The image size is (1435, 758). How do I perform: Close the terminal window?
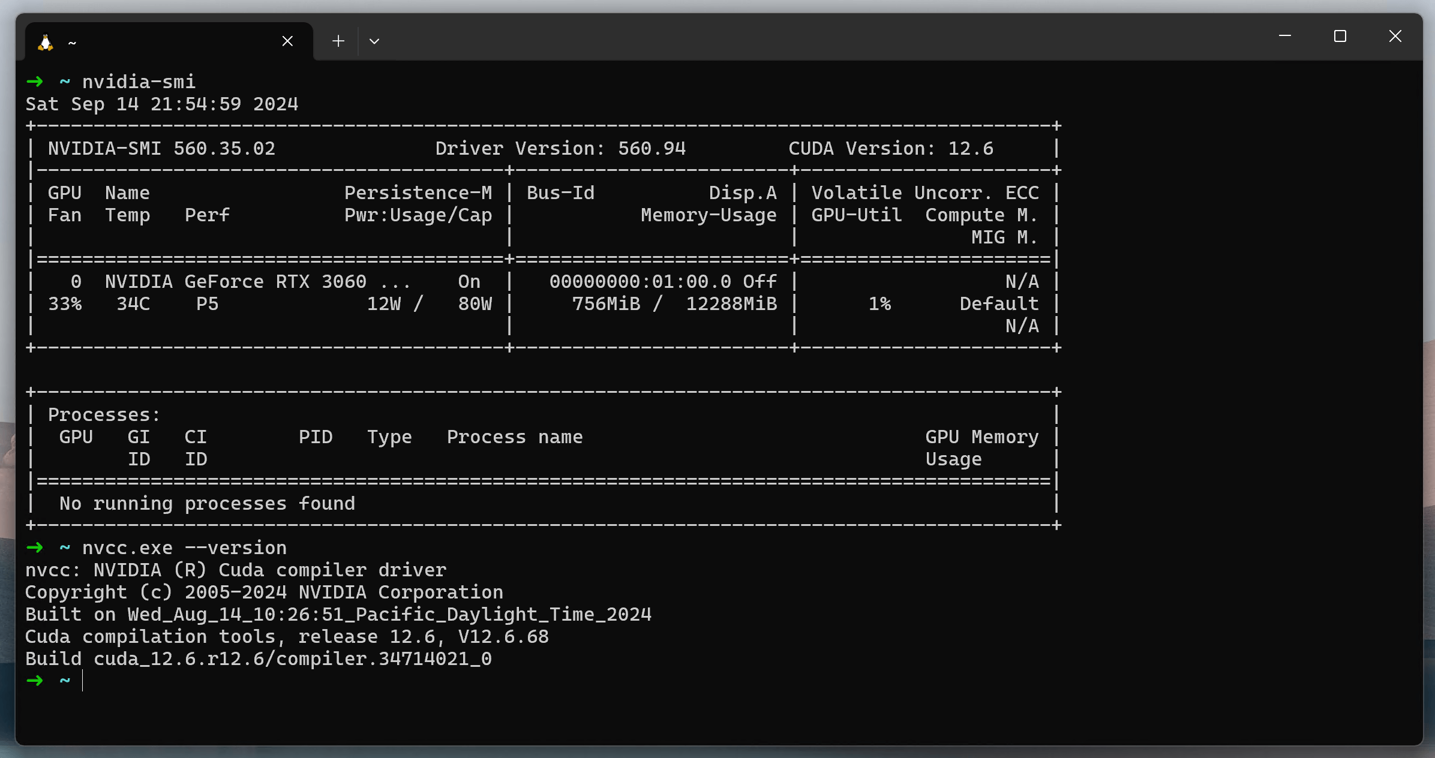(x=1395, y=36)
